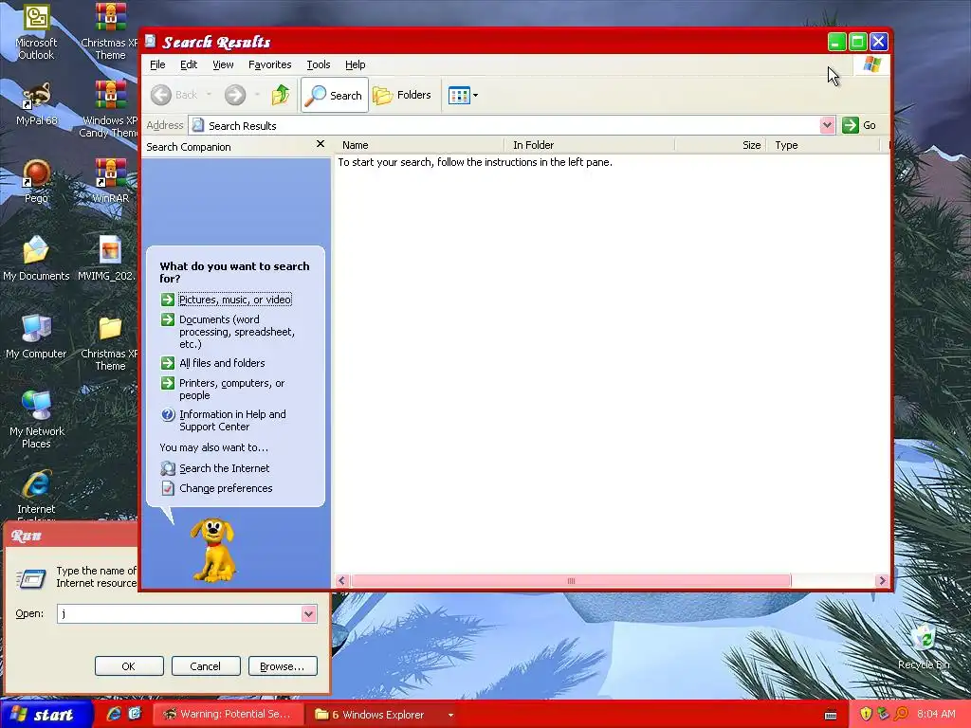This screenshot has width=971, height=728.
Task: Open the Edit menu
Action: (x=189, y=64)
